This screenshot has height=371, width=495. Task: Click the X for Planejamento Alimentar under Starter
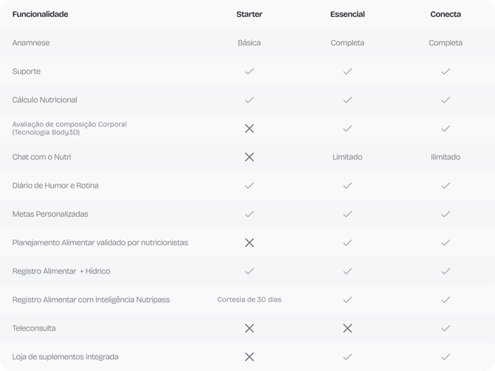point(249,243)
